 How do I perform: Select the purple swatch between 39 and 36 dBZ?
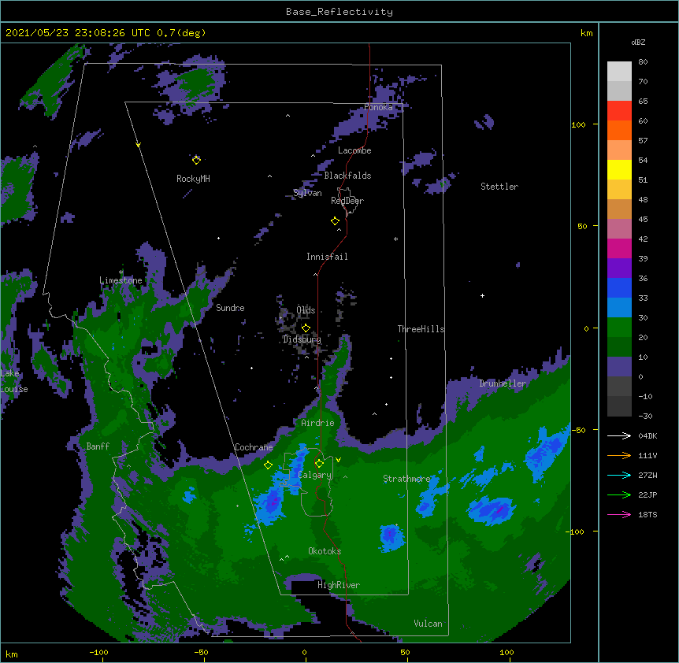click(x=619, y=269)
